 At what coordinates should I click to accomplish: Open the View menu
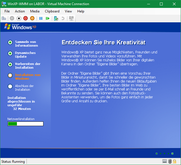click(68, 11)
